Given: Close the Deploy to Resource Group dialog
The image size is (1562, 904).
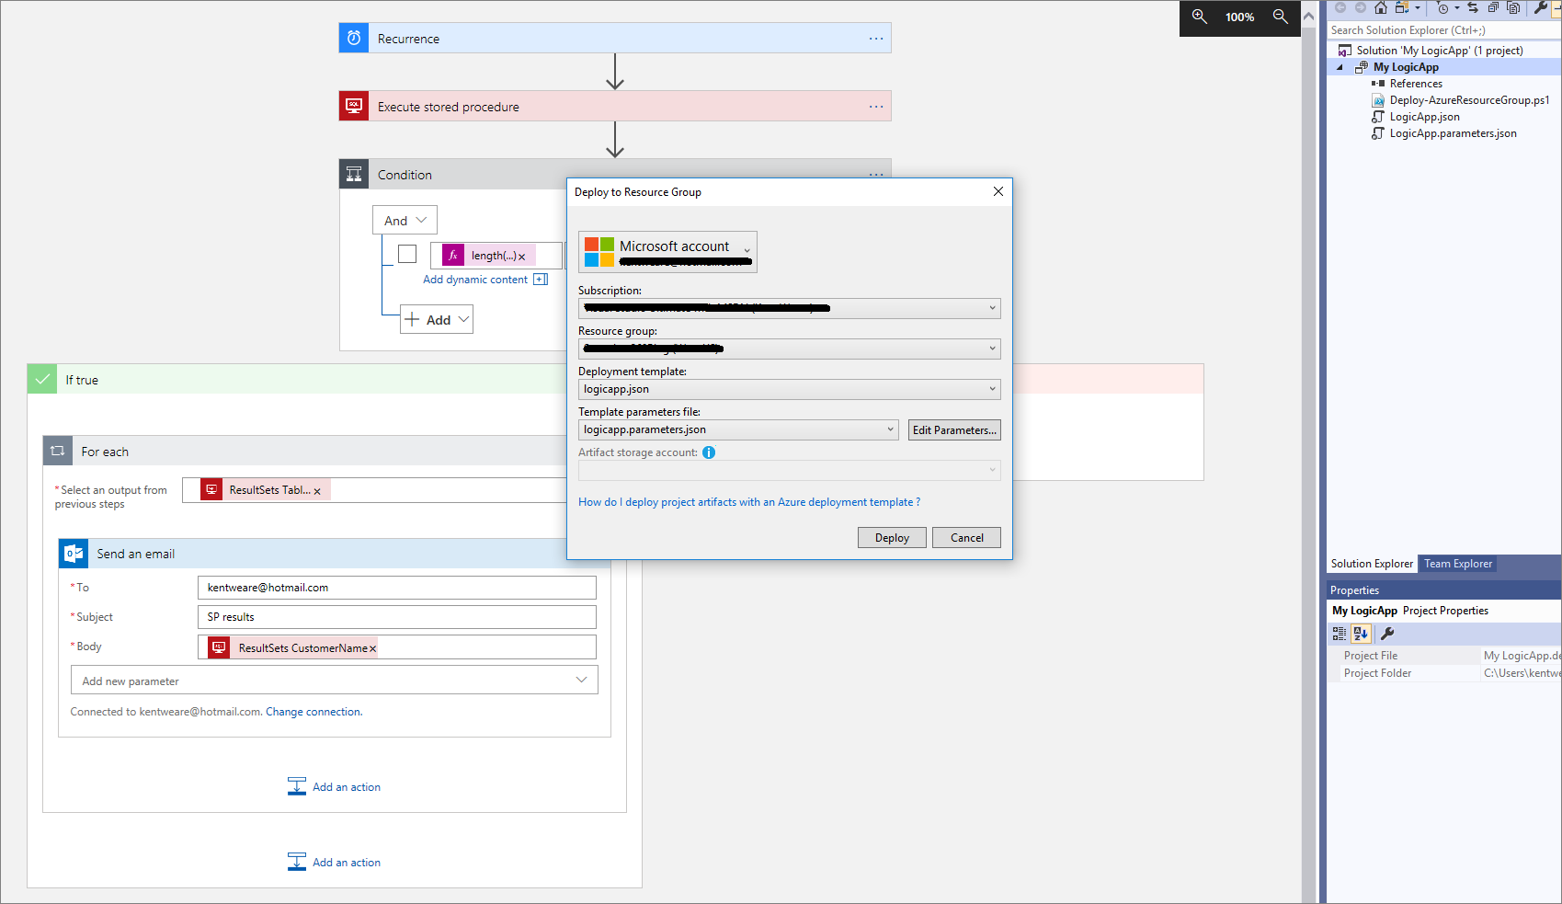Looking at the screenshot, I should pyautogui.click(x=998, y=191).
